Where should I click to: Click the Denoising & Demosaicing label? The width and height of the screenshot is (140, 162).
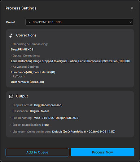(30, 44)
